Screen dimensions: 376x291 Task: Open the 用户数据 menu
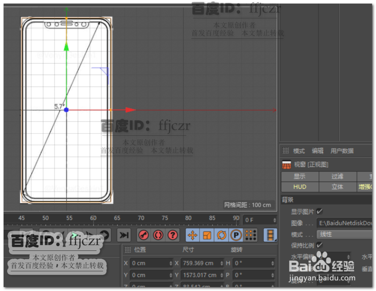(x=342, y=151)
